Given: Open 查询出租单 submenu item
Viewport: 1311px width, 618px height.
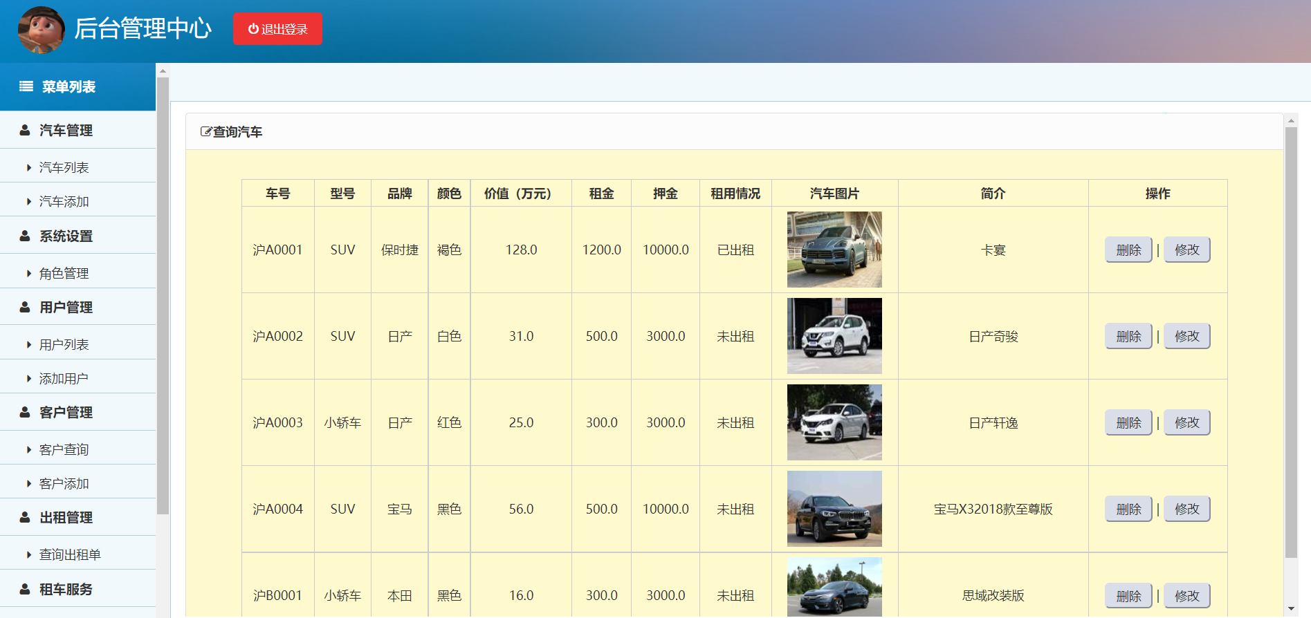Looking at the screenshot, I should 77,554.
